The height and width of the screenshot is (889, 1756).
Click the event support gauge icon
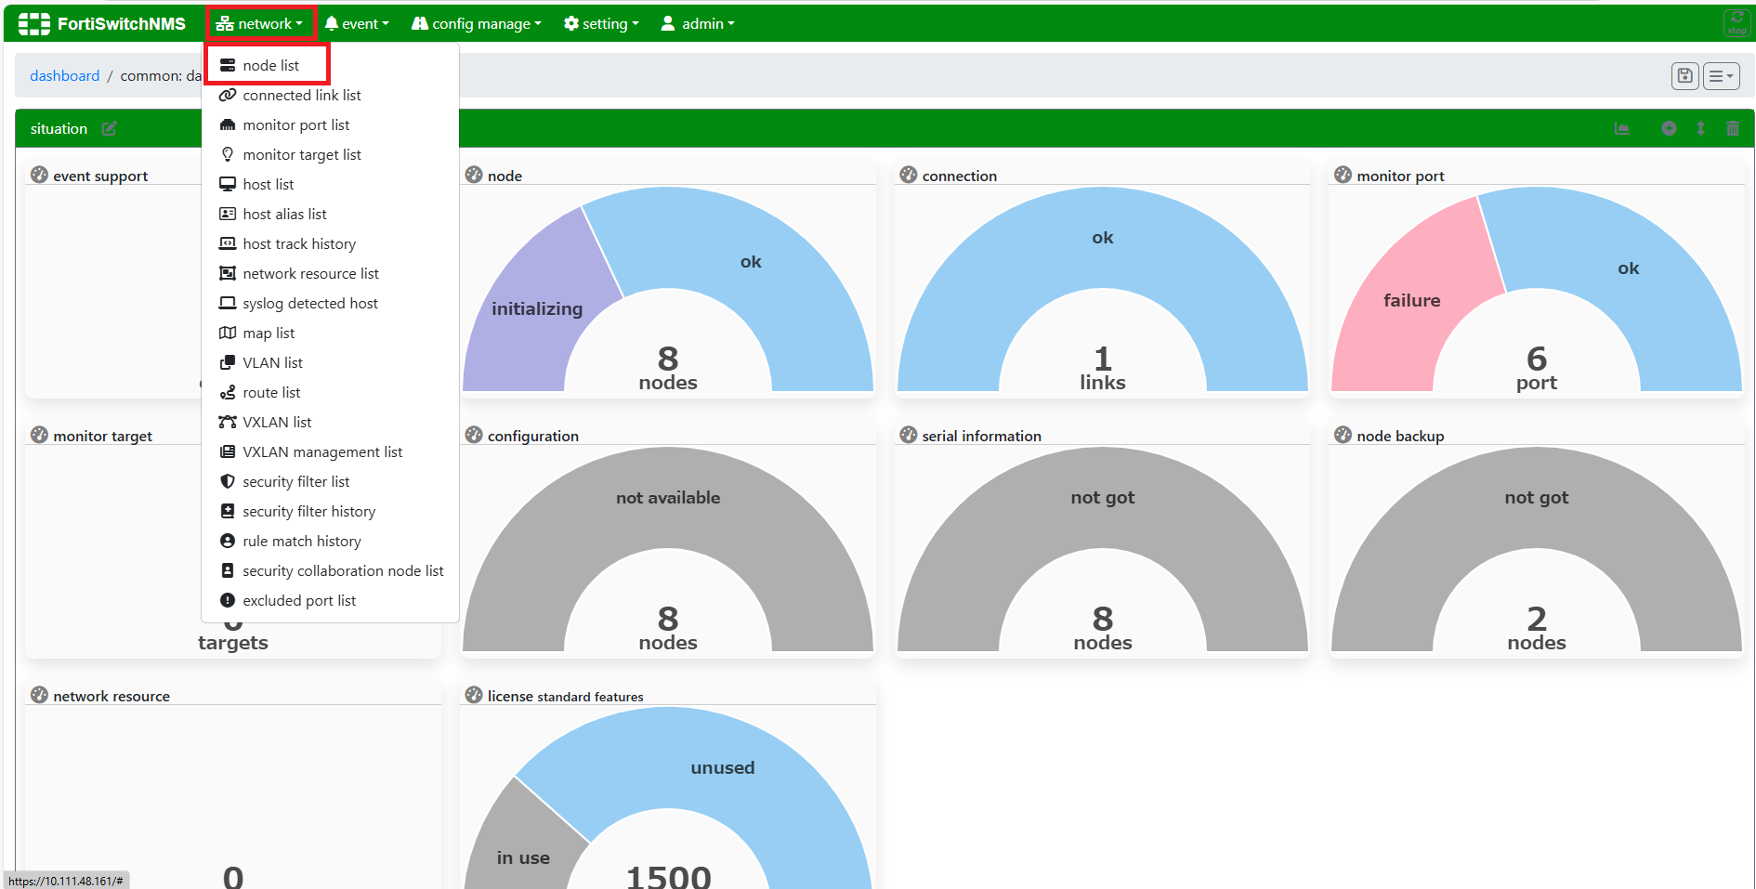(x=39, y=175)
